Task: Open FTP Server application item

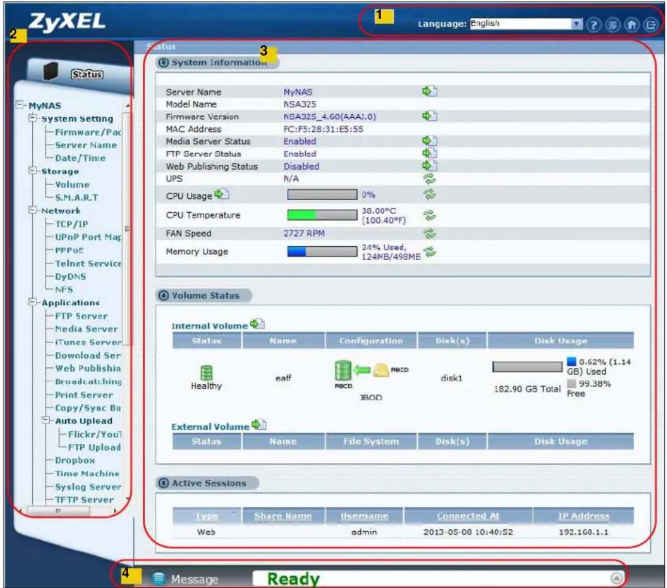Action: (x=81, y=316)
